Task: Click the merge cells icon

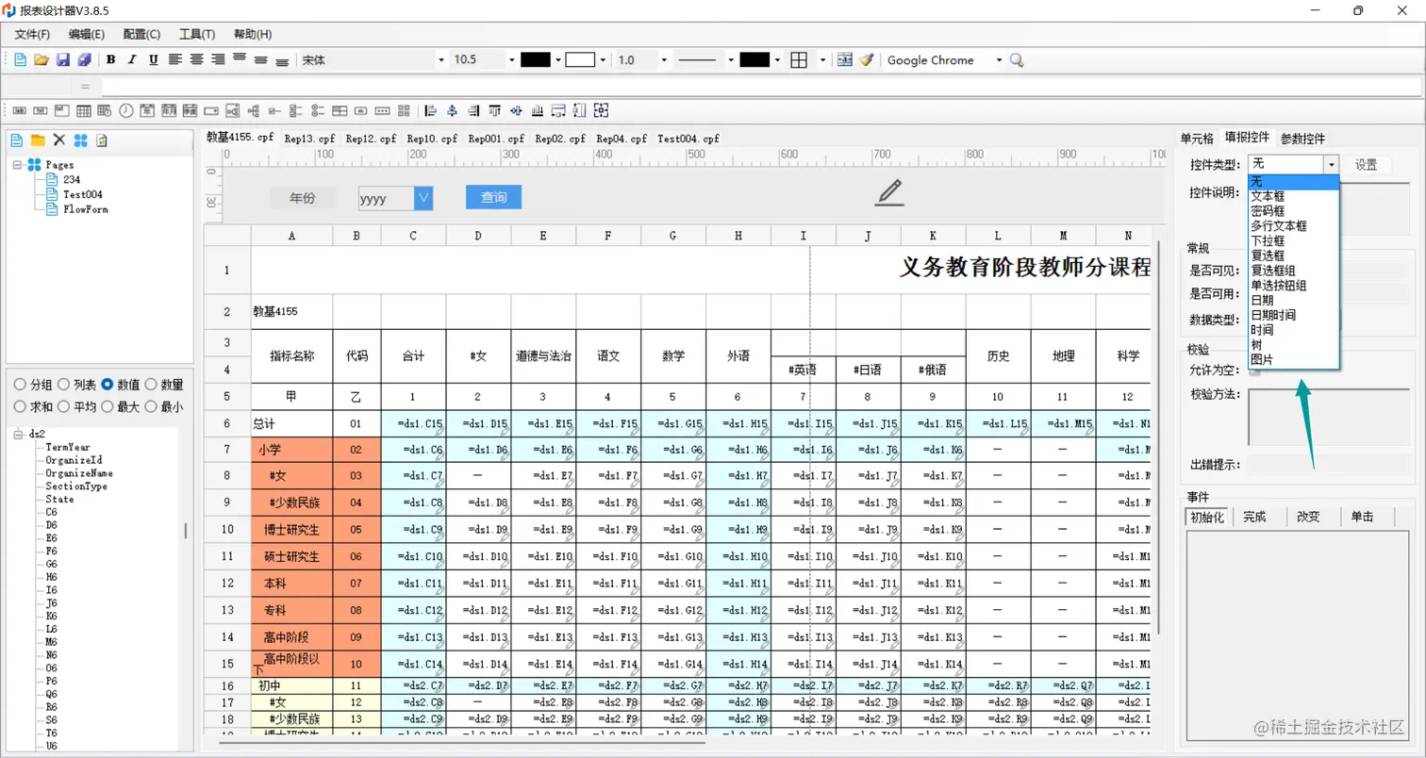Action: coord(844,60)
